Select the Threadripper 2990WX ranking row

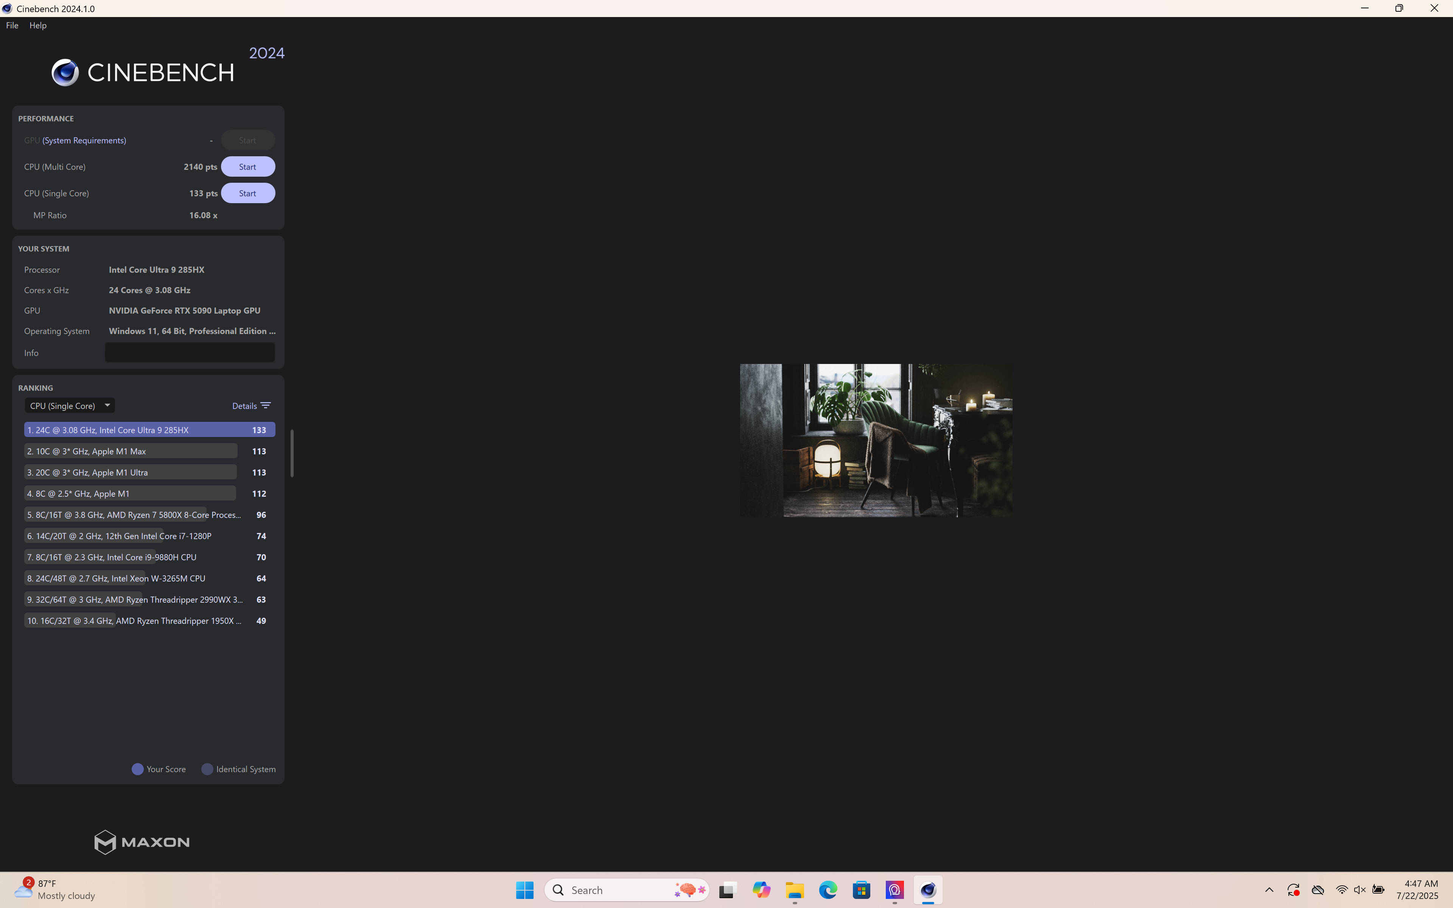click(149, 600)
